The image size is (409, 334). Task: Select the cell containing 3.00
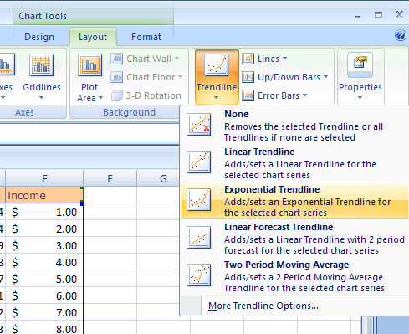[44, 245]
